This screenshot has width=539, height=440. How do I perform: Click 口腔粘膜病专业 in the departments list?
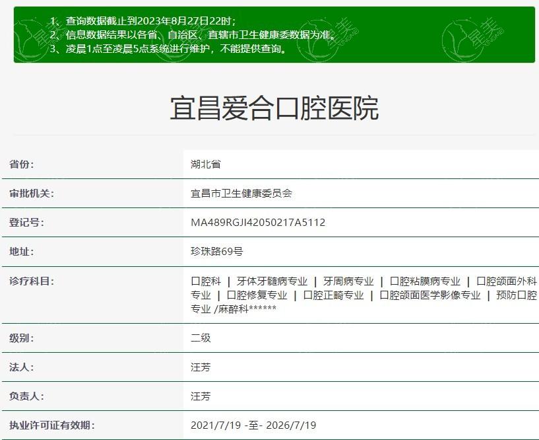click(x=425, y=281)
